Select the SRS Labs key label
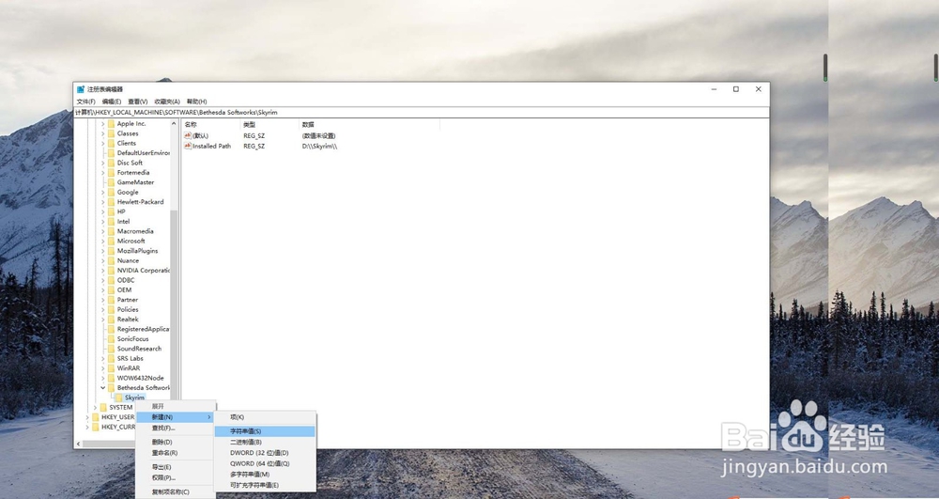This screenshot has width=939, height=499. 130,358
